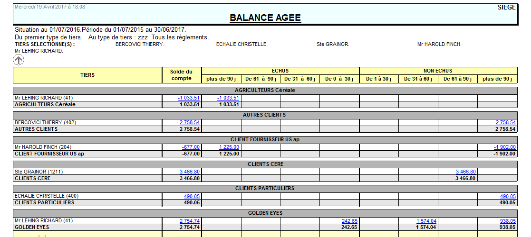Open ECHALIE CHRISTELLE's 490.05 account balance link
The width and height of the screenshot is (531, 237).
(192, 196)
